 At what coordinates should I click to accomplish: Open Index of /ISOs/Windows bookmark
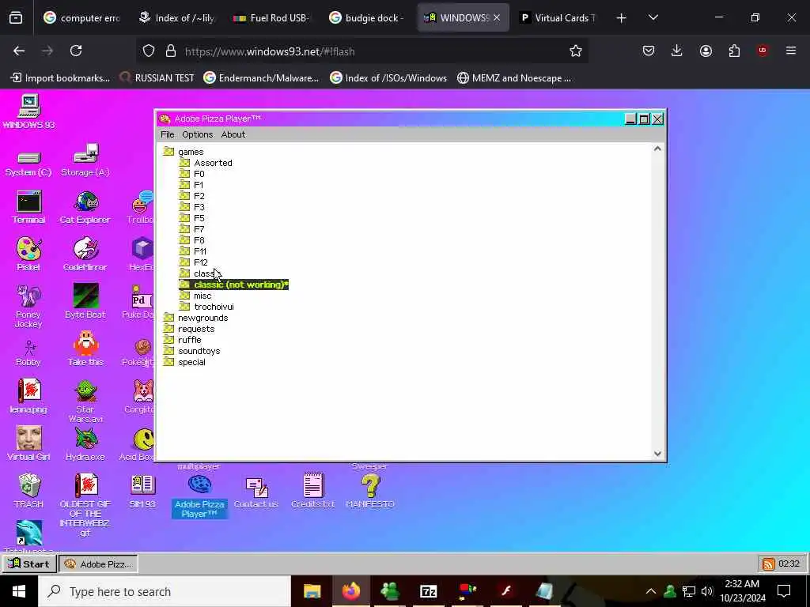pyautogui.click(x=388, y=78)
